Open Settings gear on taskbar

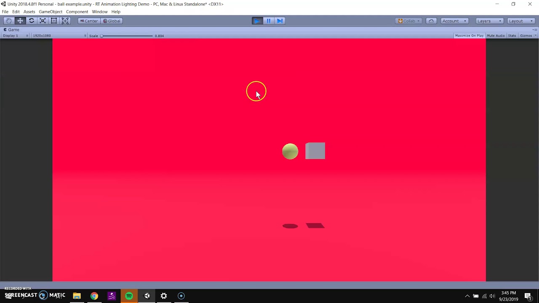(164, 296)
